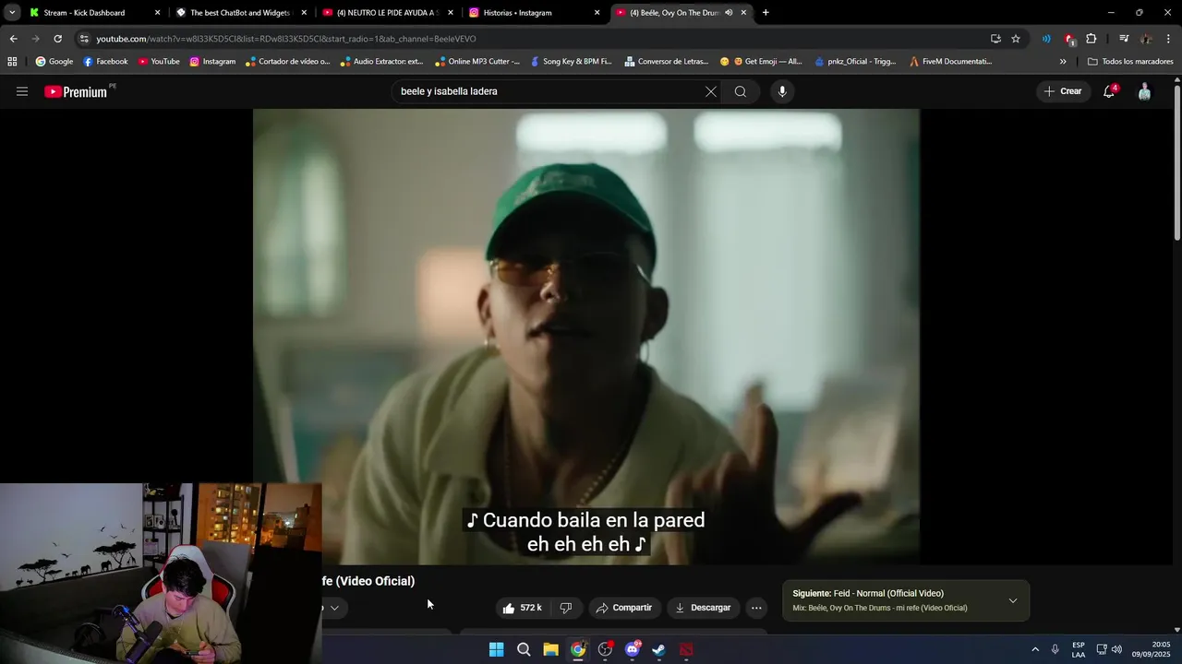Show hidden system tray icons chevron
The image size is (1182, 664).
click(1035, 649)
